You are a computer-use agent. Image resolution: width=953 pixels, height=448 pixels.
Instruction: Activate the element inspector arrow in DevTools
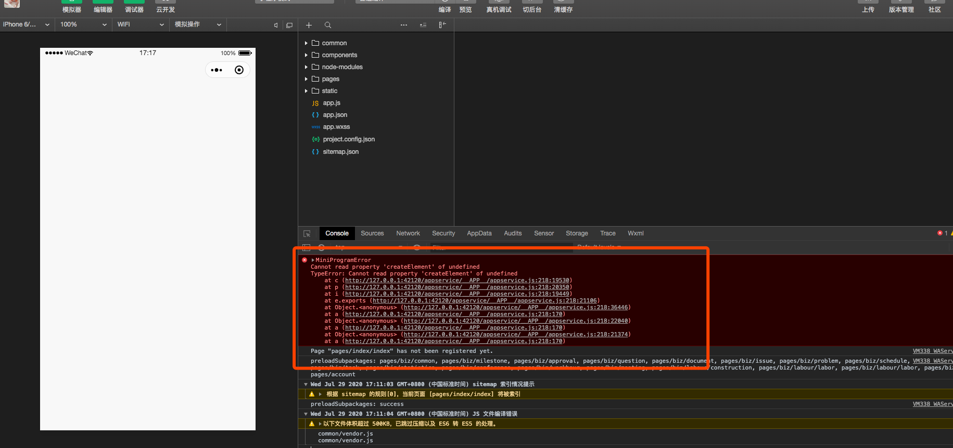(307, 234)
